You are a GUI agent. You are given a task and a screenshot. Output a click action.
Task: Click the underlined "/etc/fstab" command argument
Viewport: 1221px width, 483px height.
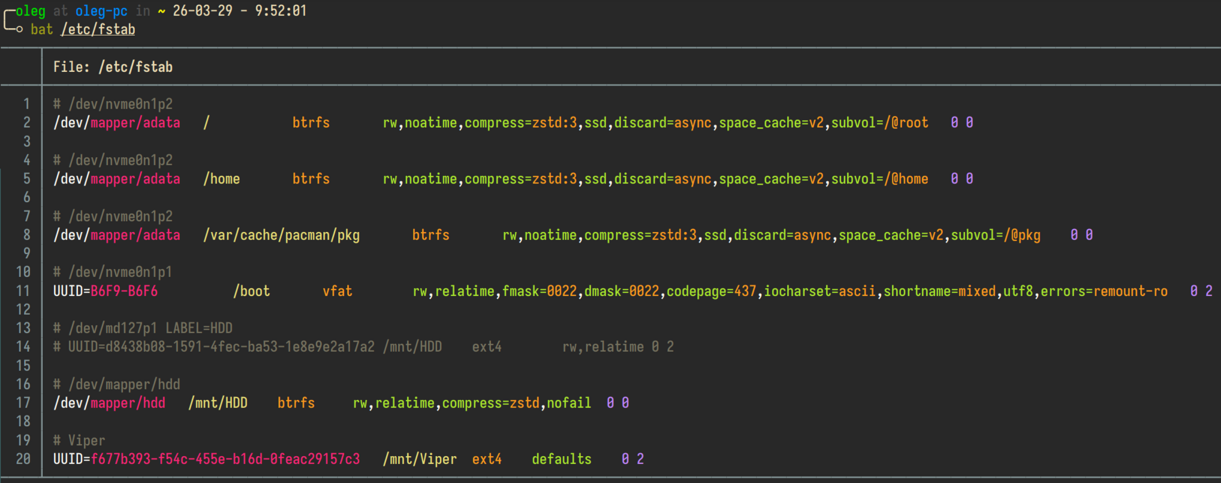click(98, 29)
